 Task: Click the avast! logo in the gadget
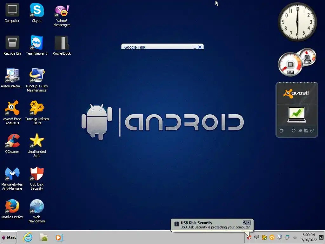296,93
